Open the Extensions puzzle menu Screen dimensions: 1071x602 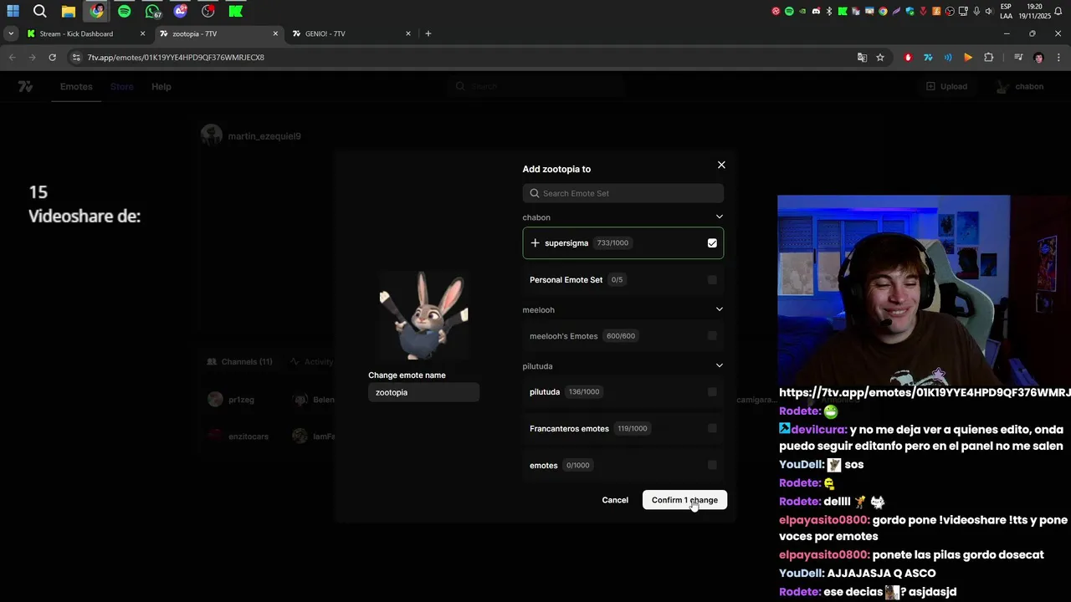coord(988,58)
